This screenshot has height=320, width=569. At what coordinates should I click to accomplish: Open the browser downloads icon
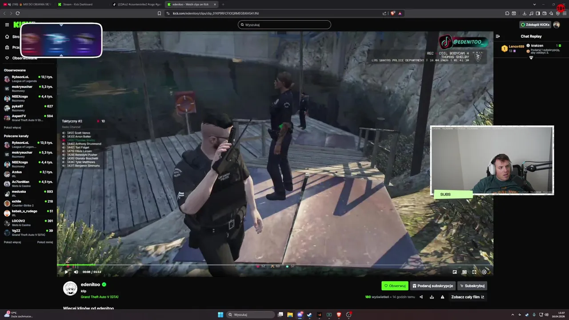(x=525, y=13)
